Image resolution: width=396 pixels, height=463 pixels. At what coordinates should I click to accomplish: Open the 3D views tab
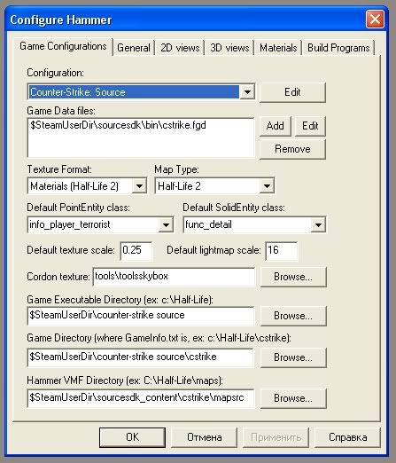pos(229,48)
